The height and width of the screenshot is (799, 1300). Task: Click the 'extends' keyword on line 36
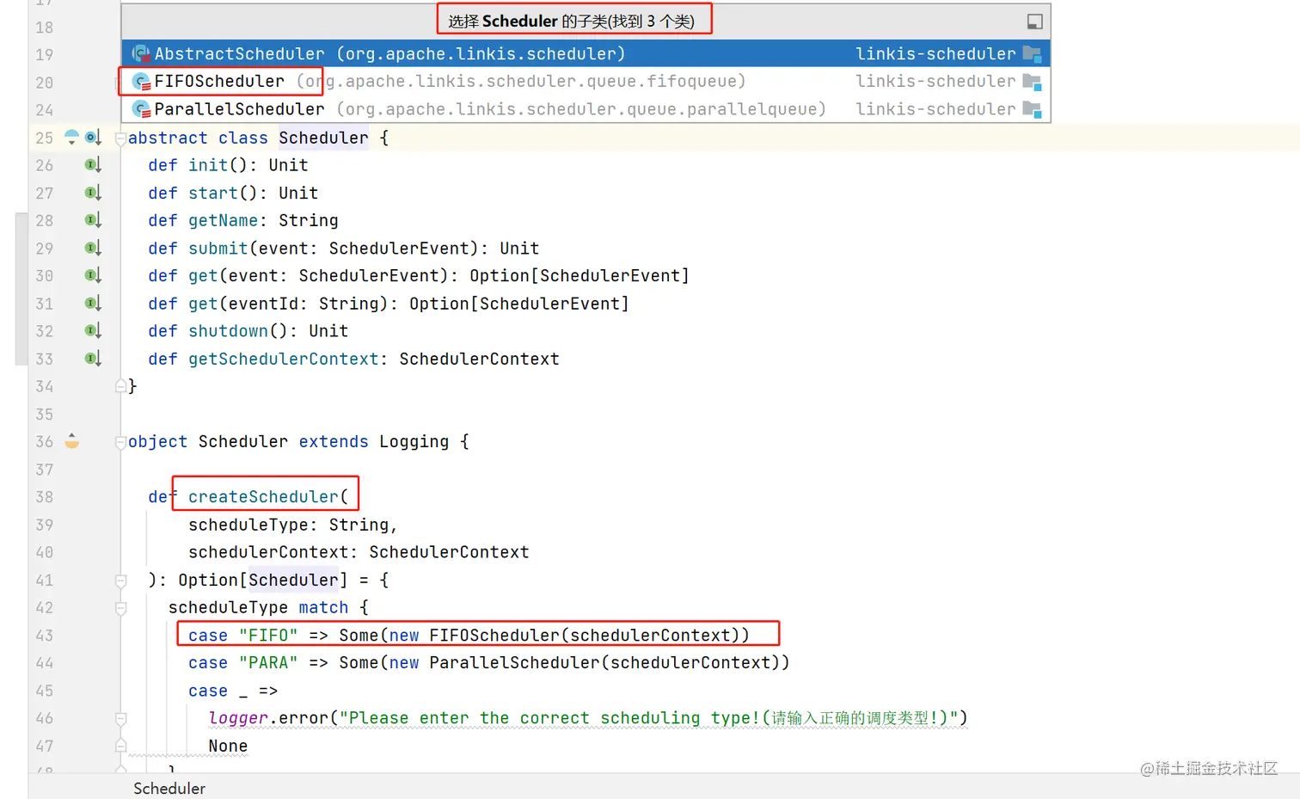pos(334,441)
